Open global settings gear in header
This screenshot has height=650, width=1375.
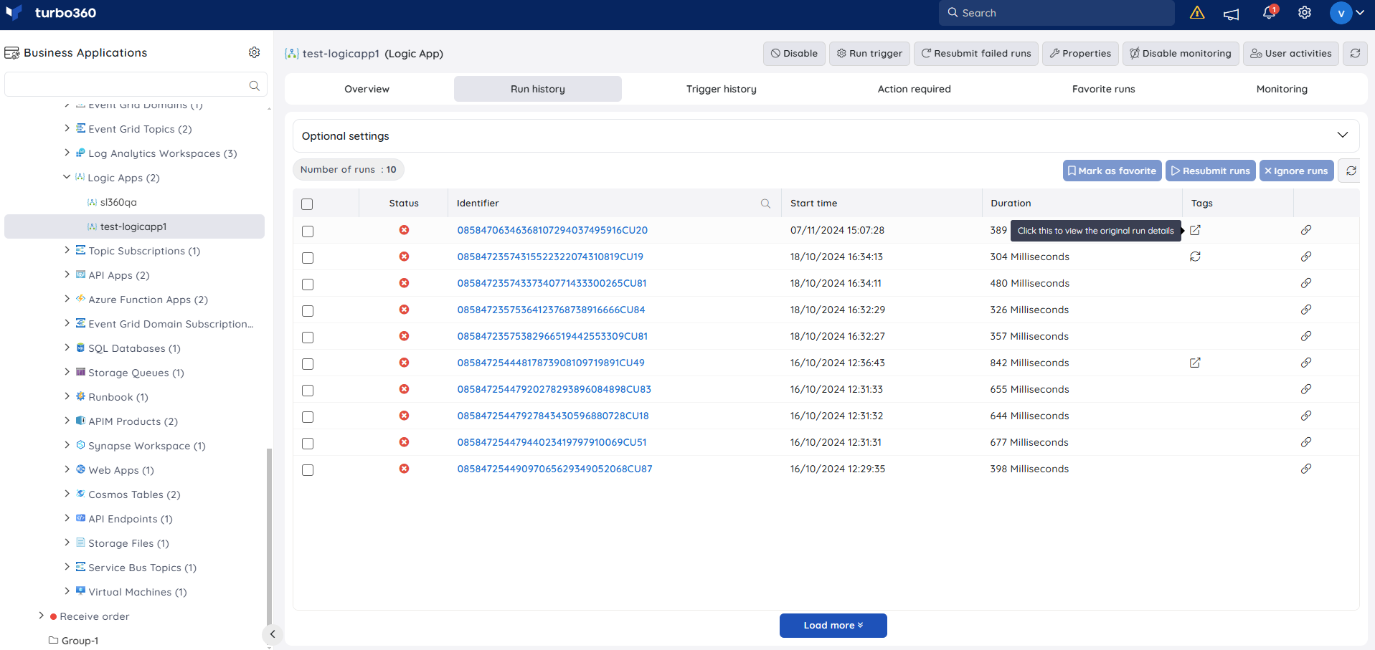pos(1305,13)
